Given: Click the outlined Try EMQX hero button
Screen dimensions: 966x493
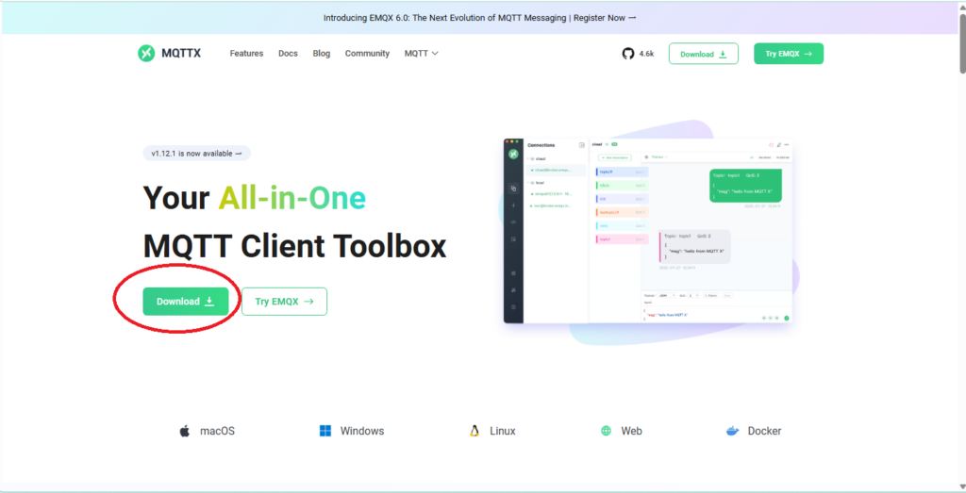Looking at the screenshot, I should pos(284,302).
